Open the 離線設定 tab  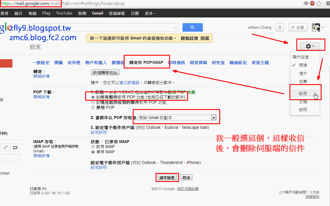coord(238,63)
